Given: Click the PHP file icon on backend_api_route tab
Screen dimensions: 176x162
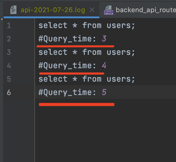Looking at the screenshot, I should coord(109,10).
